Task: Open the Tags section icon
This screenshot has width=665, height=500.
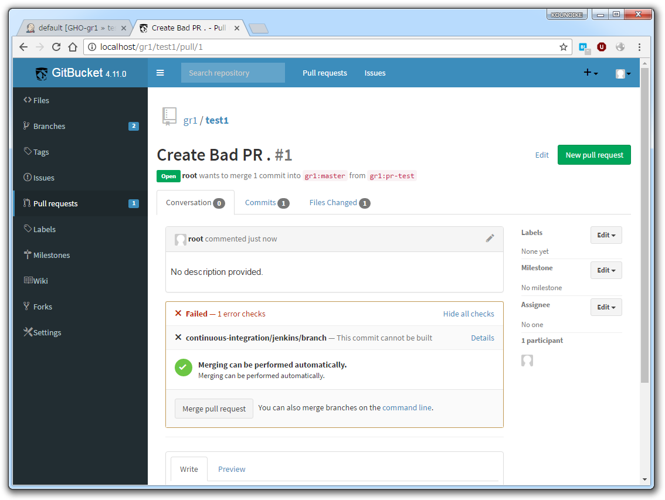Action: click(x=28, y=152)
